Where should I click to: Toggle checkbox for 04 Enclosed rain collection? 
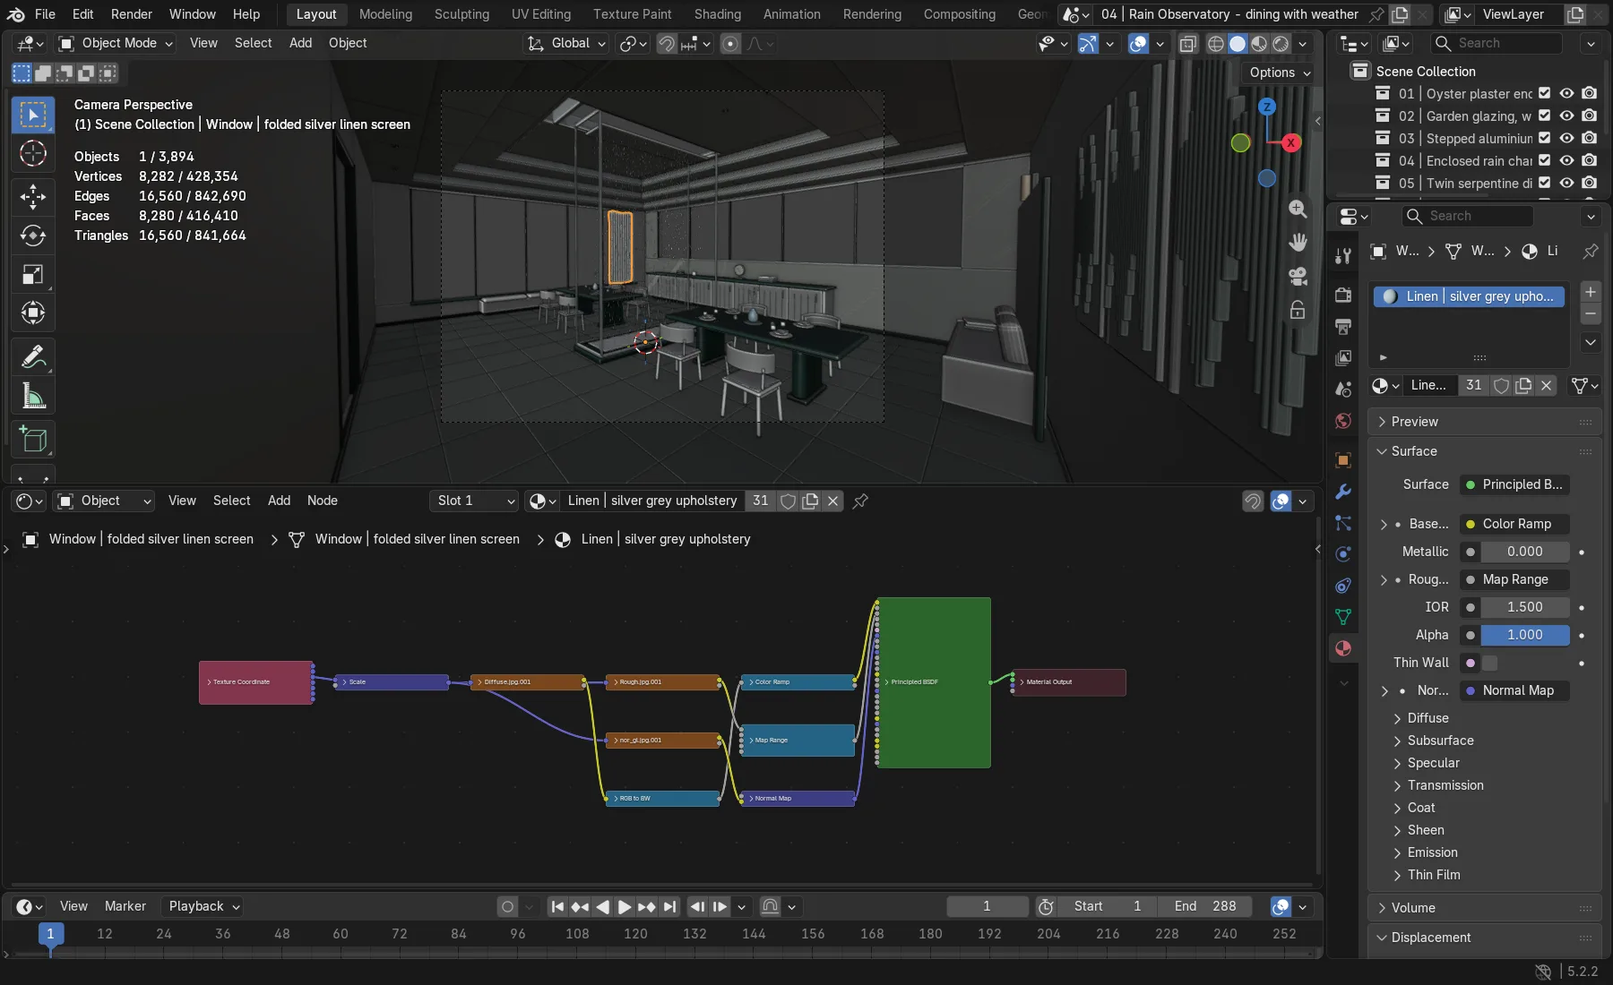[x=1544, y=160]
